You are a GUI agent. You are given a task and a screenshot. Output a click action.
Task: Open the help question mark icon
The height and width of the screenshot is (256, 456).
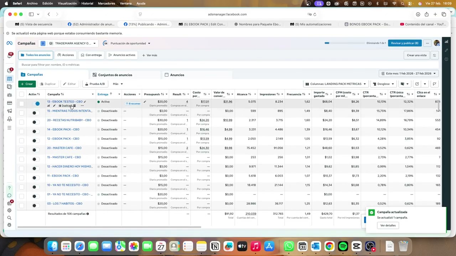[x=10, y=188]
